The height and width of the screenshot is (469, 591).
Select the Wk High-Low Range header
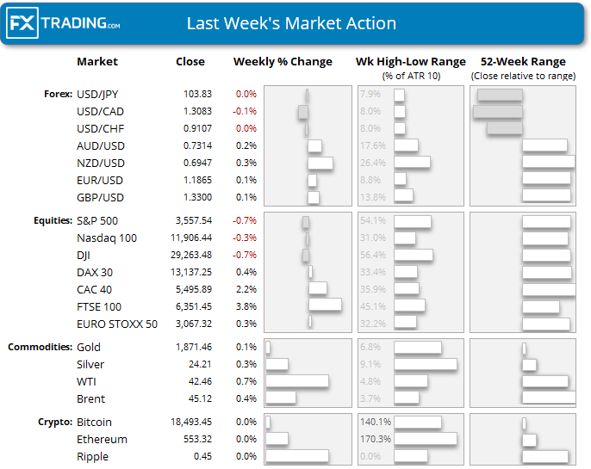411,62
